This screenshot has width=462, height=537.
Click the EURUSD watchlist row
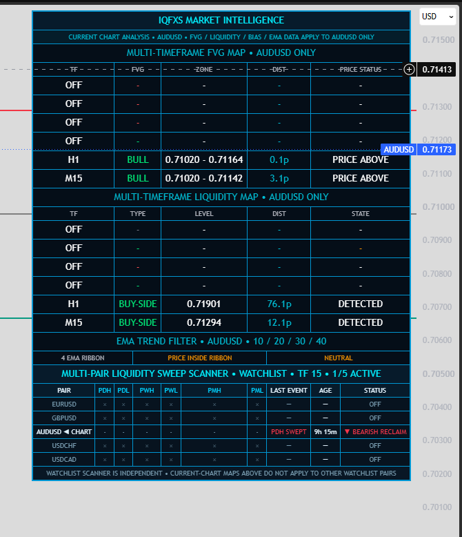click(x=221, y=404)
